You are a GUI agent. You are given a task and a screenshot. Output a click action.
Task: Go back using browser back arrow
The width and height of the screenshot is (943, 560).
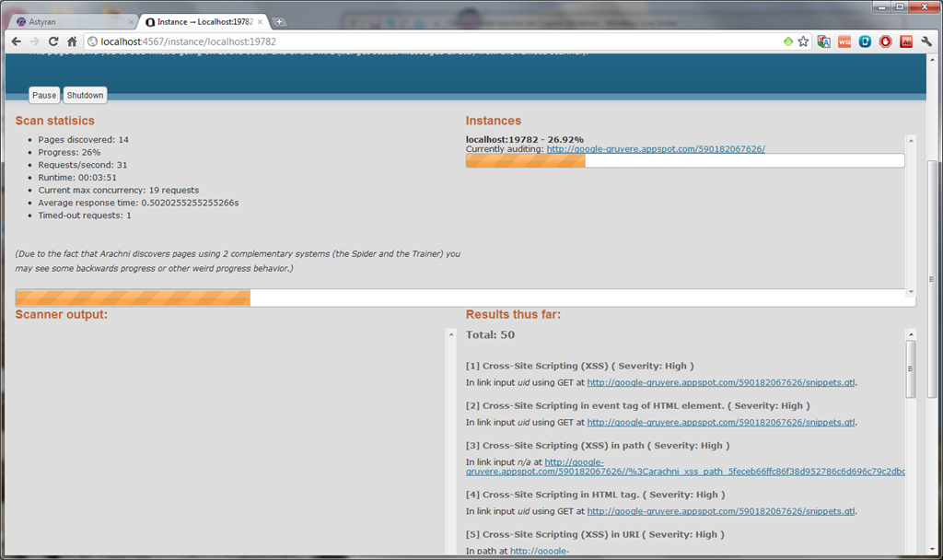pyautogui.click(x=17, y=41)
